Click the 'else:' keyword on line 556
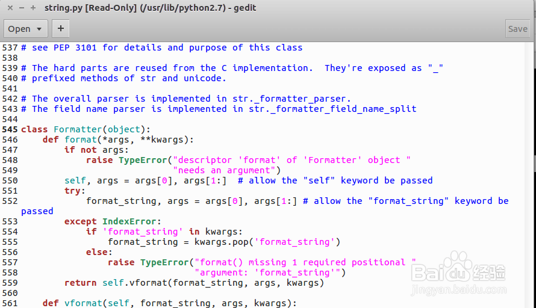The width and height of the screenshot is (536, 308). coord(99,252)
